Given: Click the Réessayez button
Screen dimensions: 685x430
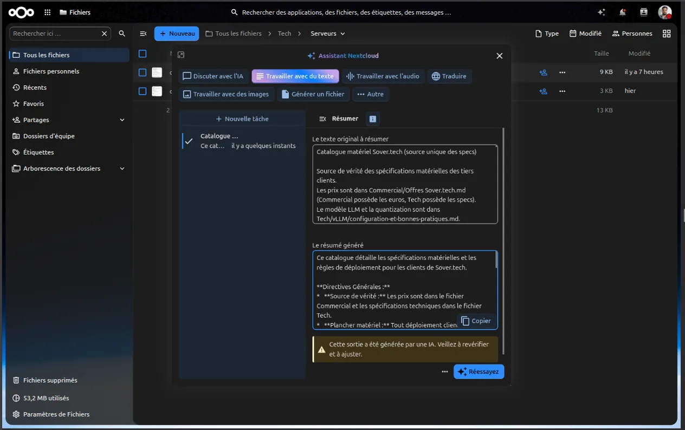Looking at the screenshot, I should [x=479, y=372].
